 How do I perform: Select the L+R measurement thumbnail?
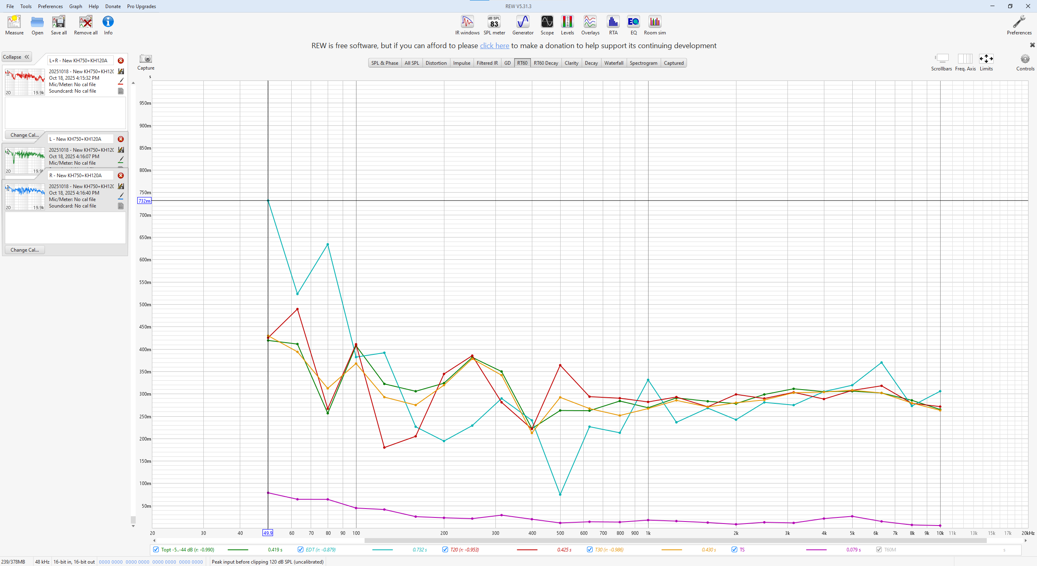(x=25, y=82)
